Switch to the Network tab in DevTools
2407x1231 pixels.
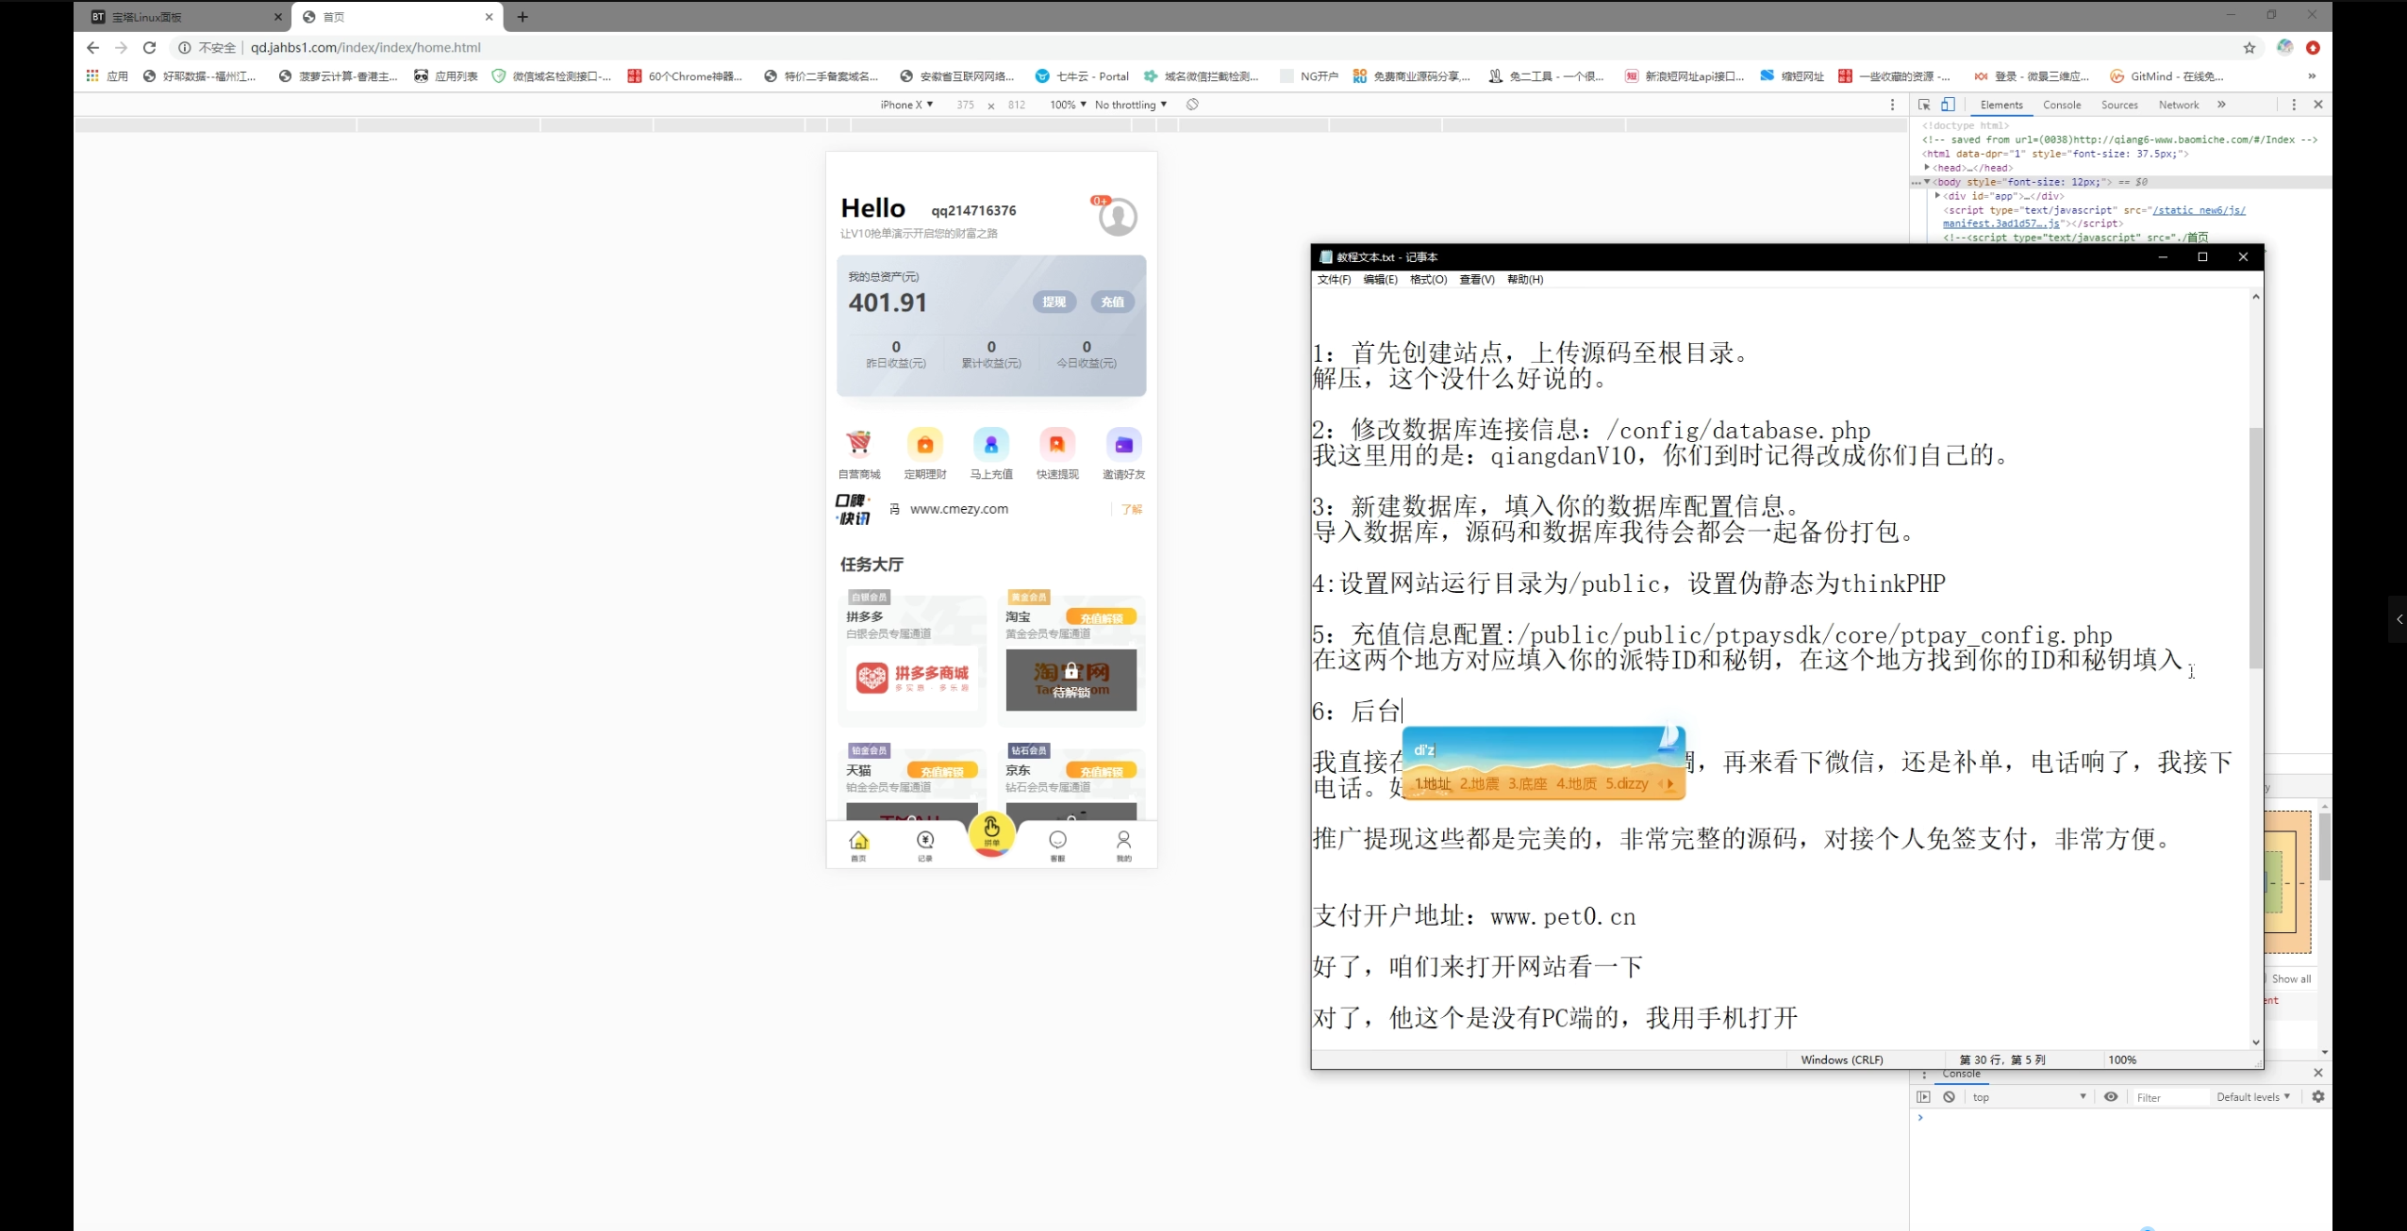(x=2178, y=105)
